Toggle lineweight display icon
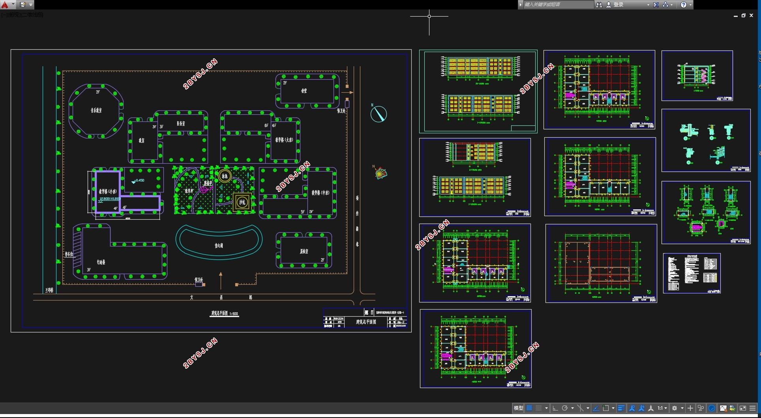Viewport: 761px width, 418px height. (621, 408)
